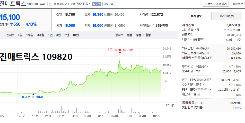Click the 전일 value 15,750

[69, 14]
